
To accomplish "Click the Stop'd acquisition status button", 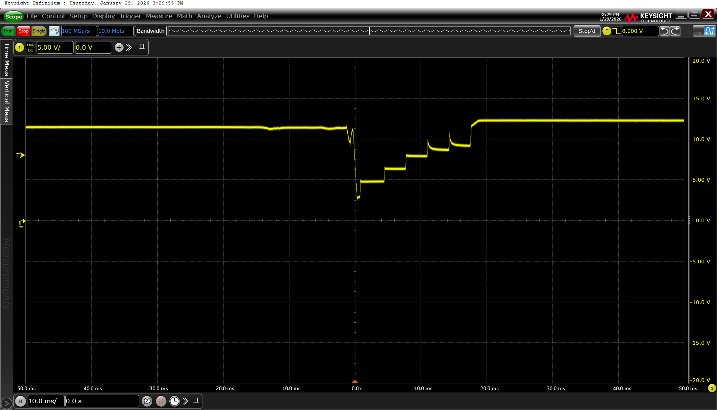I will [587, 31].
